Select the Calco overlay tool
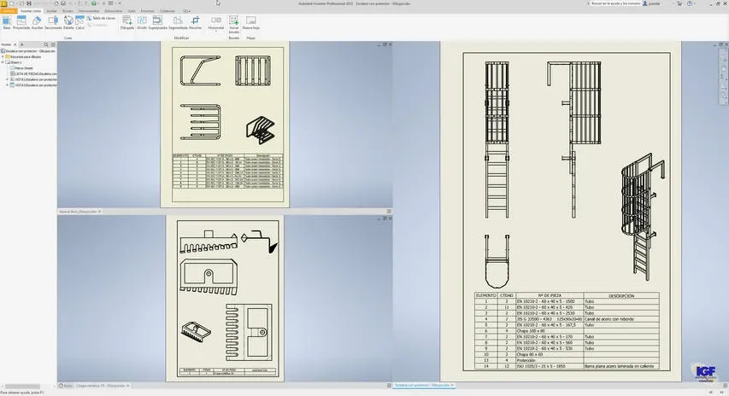 pyautogui.click(x=80, y=22)
